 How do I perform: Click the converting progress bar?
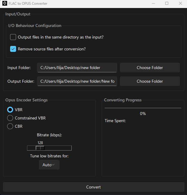click(143, 108)
